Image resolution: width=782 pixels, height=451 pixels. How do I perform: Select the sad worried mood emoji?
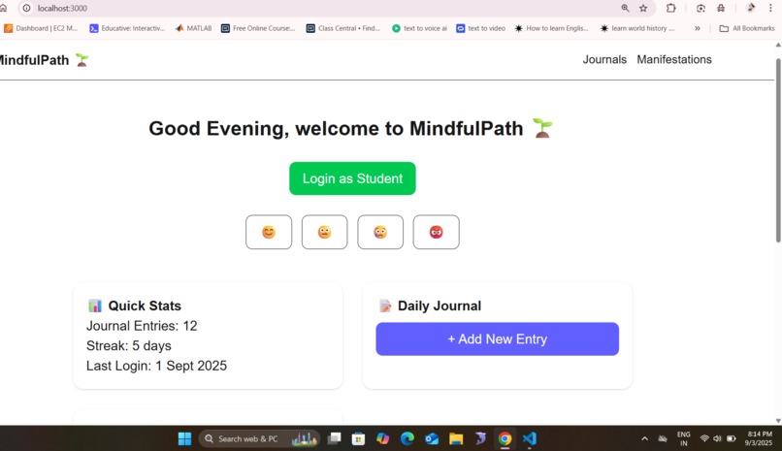point(380,232)
